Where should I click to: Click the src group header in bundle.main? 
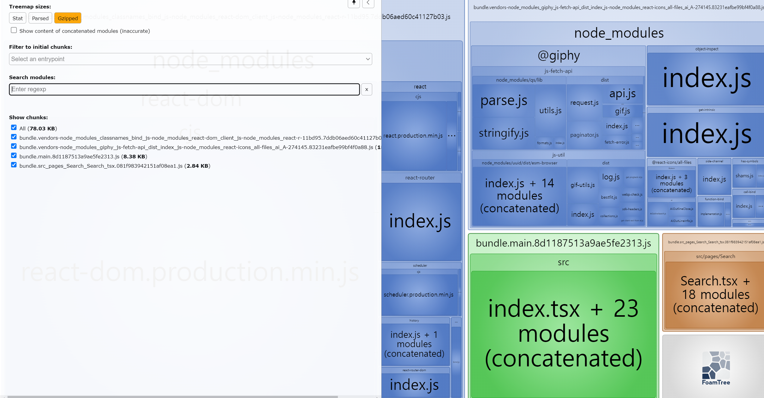(563, 263)
